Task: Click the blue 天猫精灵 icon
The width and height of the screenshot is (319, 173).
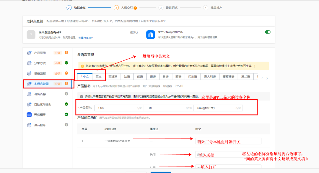Action: coord(29,115)
